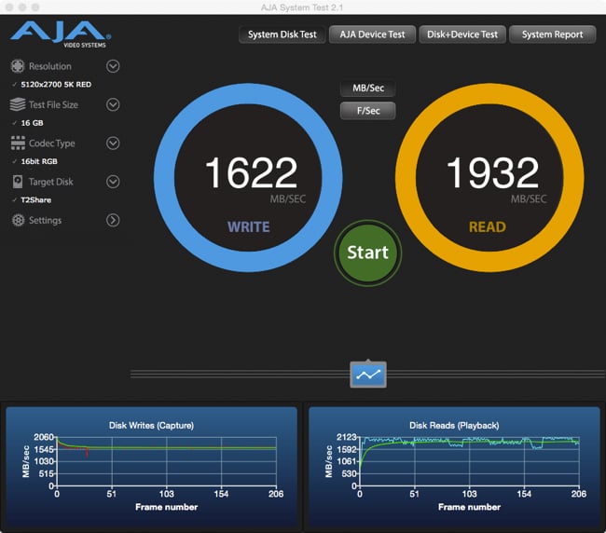Click the Test File Size stack icon

coord(18,104)
